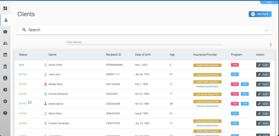Image resolution: width=279 pixels, height=136 pixels.
Task: Open the dashboard grid icon in sidebar
Action: click(5, 8)
